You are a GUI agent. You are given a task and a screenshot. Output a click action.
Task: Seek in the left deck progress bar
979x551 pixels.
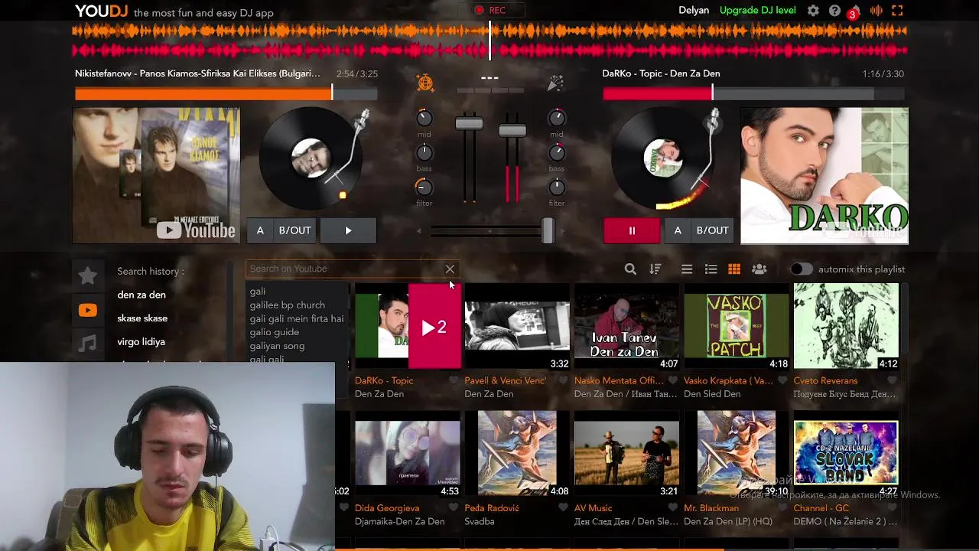[x=226, y=93]
